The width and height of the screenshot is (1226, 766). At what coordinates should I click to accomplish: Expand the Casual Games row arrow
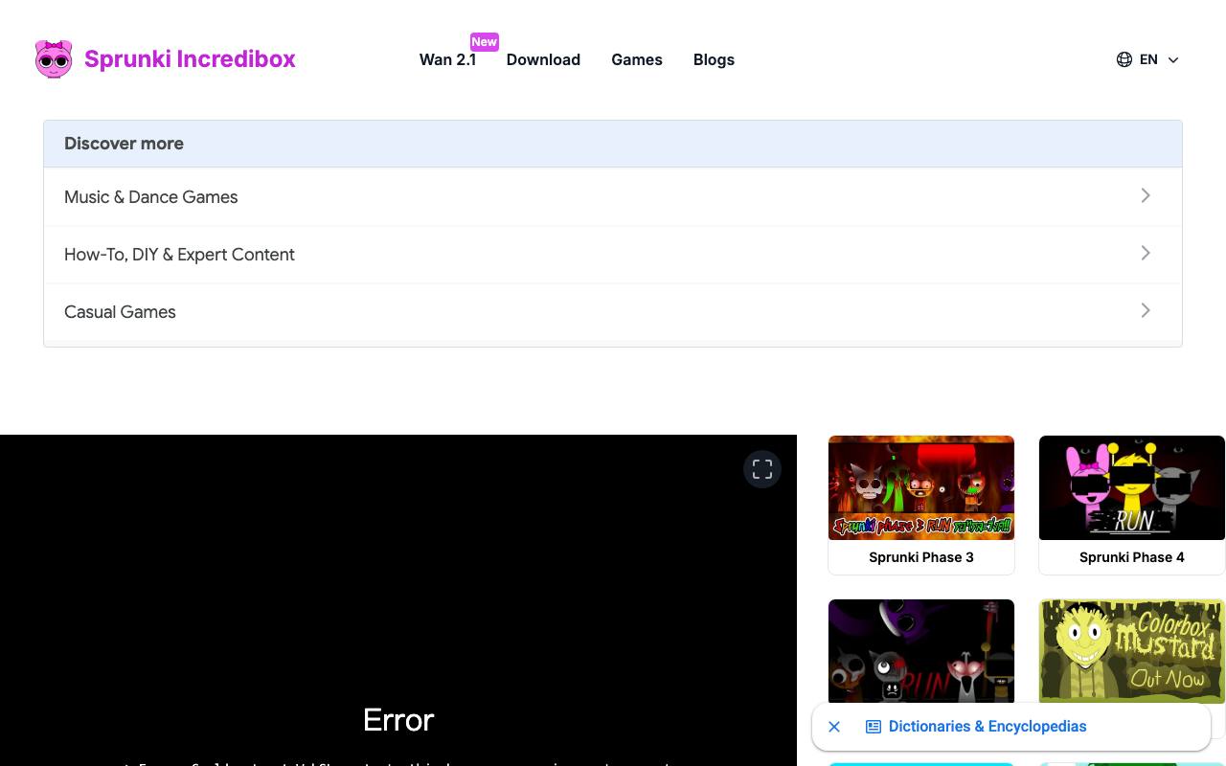click(x=1146, y=310)
